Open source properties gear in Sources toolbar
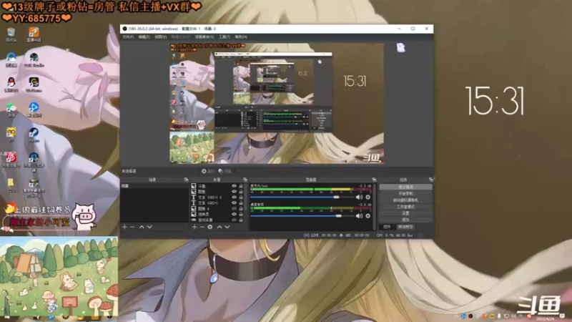The height and width of the screenshot is (322, 572). click(210, 227)
